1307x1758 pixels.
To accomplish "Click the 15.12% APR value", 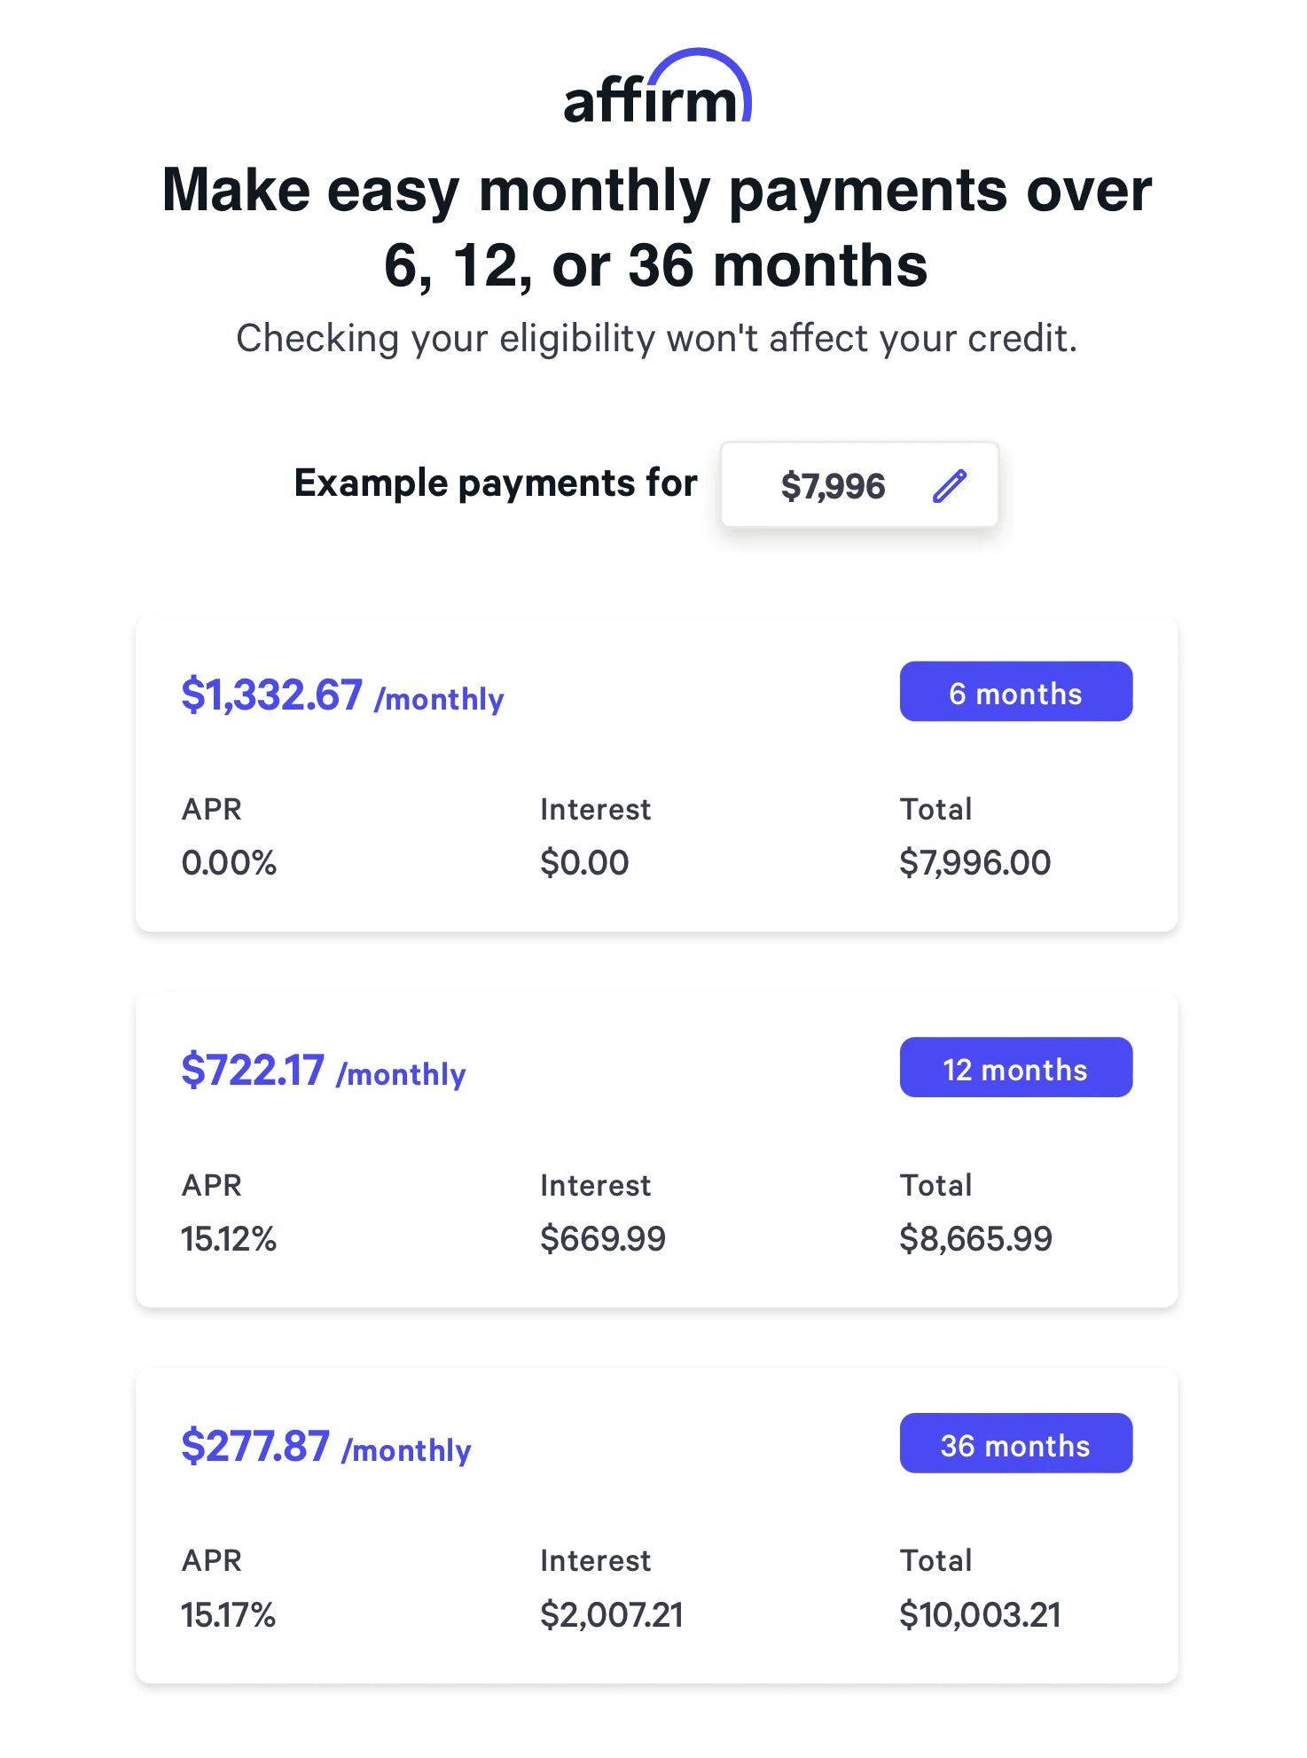I will pyautogui.click(x=229, y=1238).
